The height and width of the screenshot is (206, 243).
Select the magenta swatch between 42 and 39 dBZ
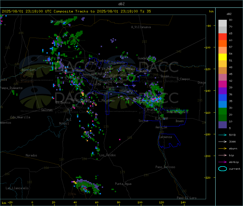pos(222,84)
